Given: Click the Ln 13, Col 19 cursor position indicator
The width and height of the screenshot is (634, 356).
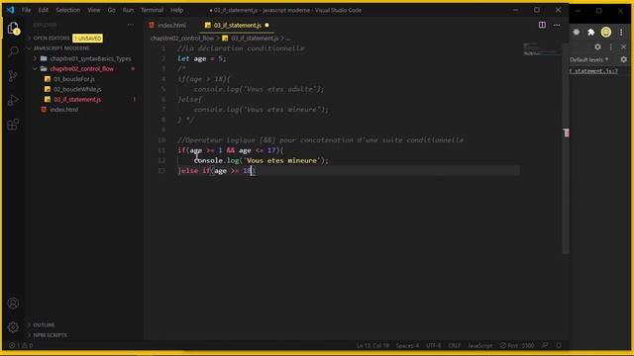Looking at the screenshot, I should pos(372,345).
